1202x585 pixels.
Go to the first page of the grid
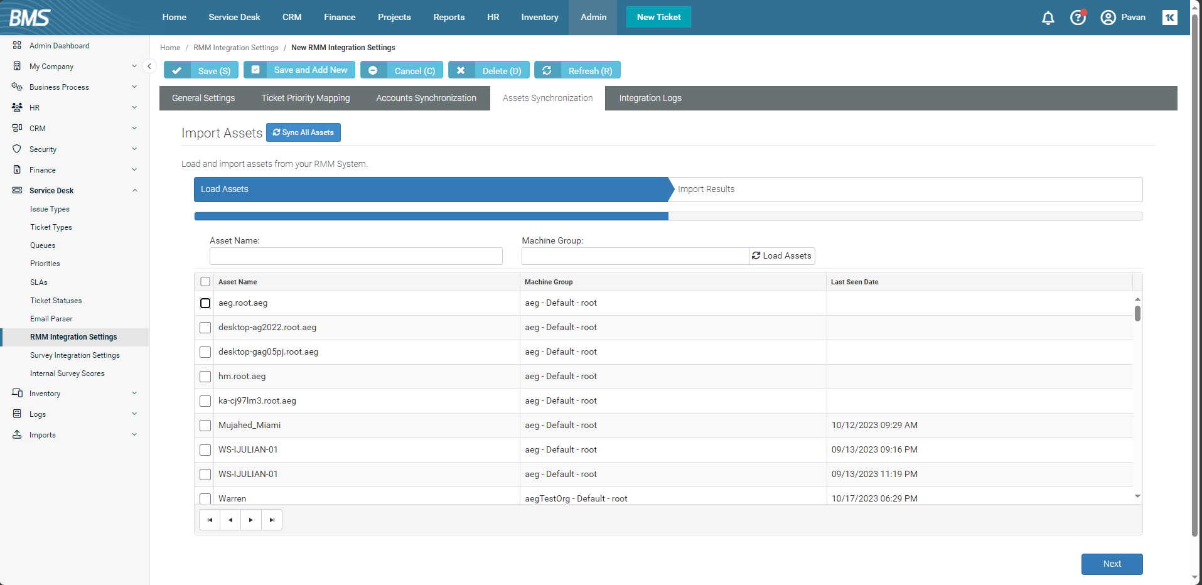(210, 520)
